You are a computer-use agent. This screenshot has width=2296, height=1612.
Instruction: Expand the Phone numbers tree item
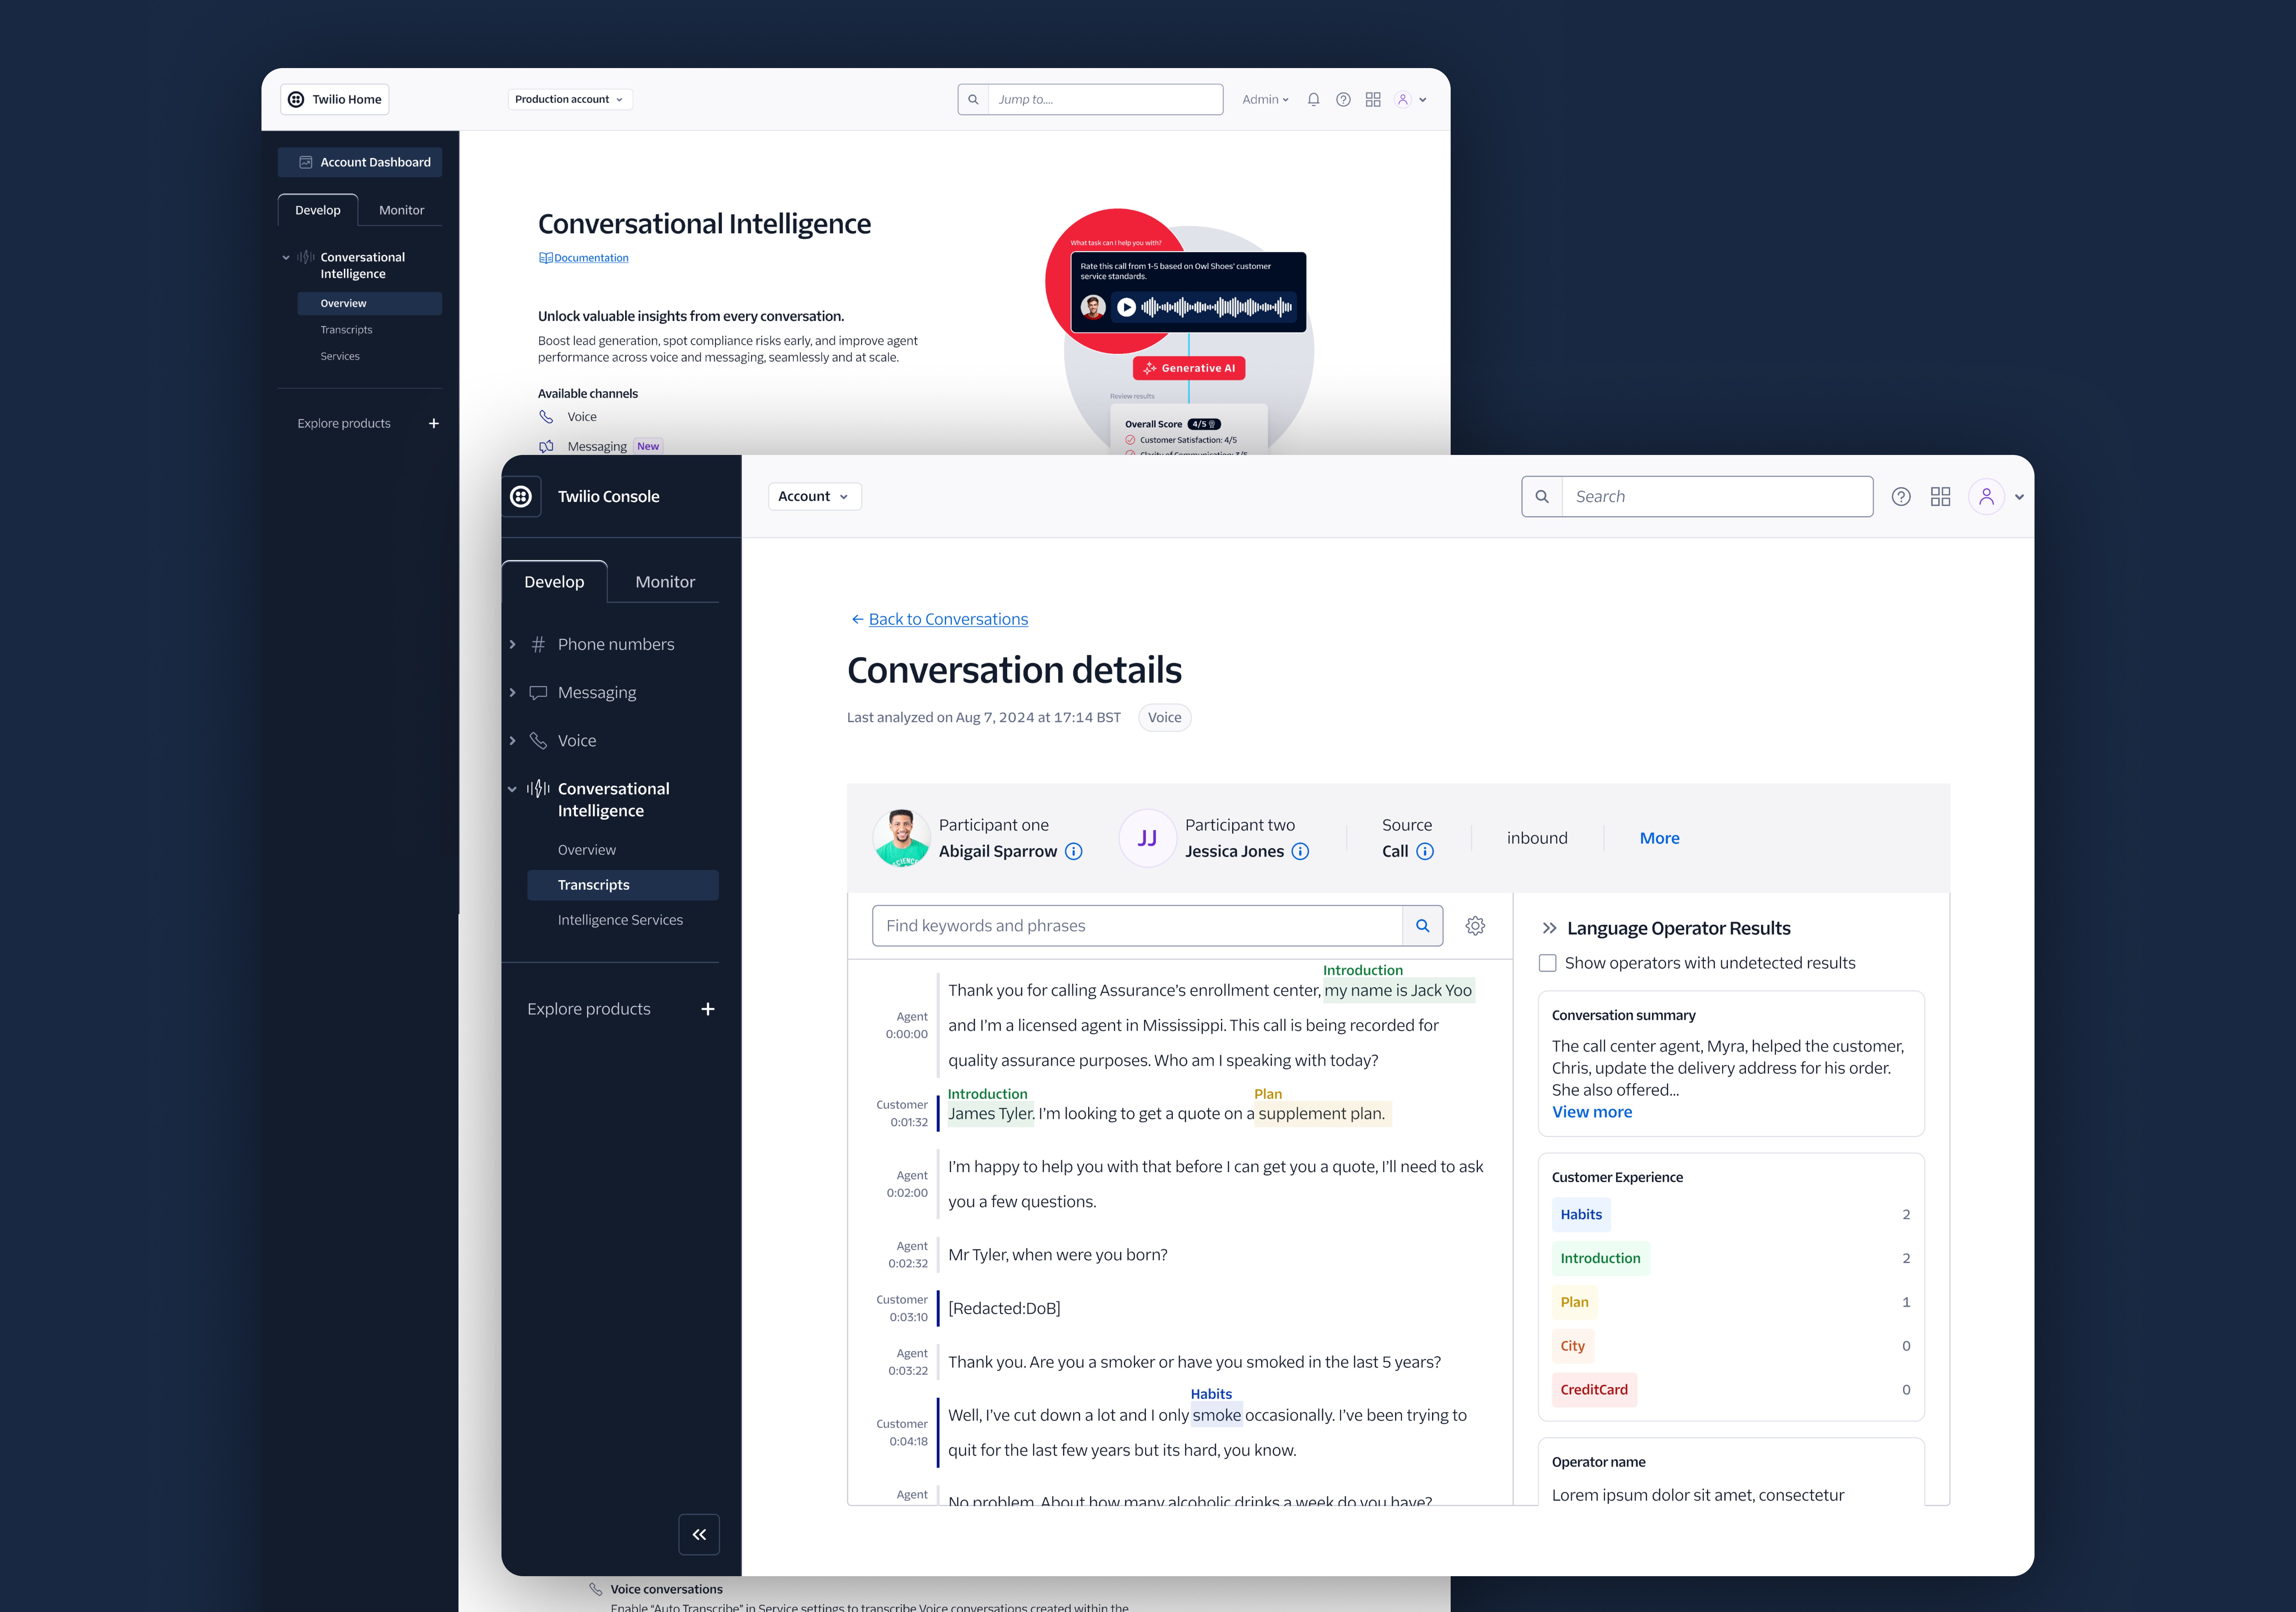tap(513, 644)
